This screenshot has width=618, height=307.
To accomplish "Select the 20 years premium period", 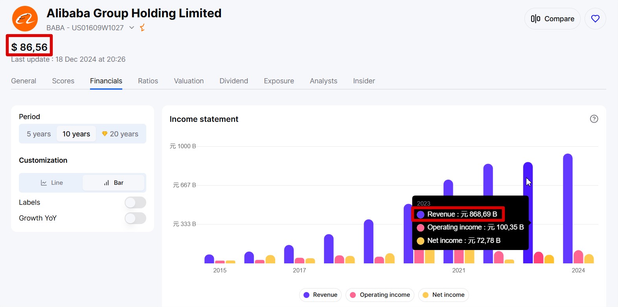I will (120, 134).
